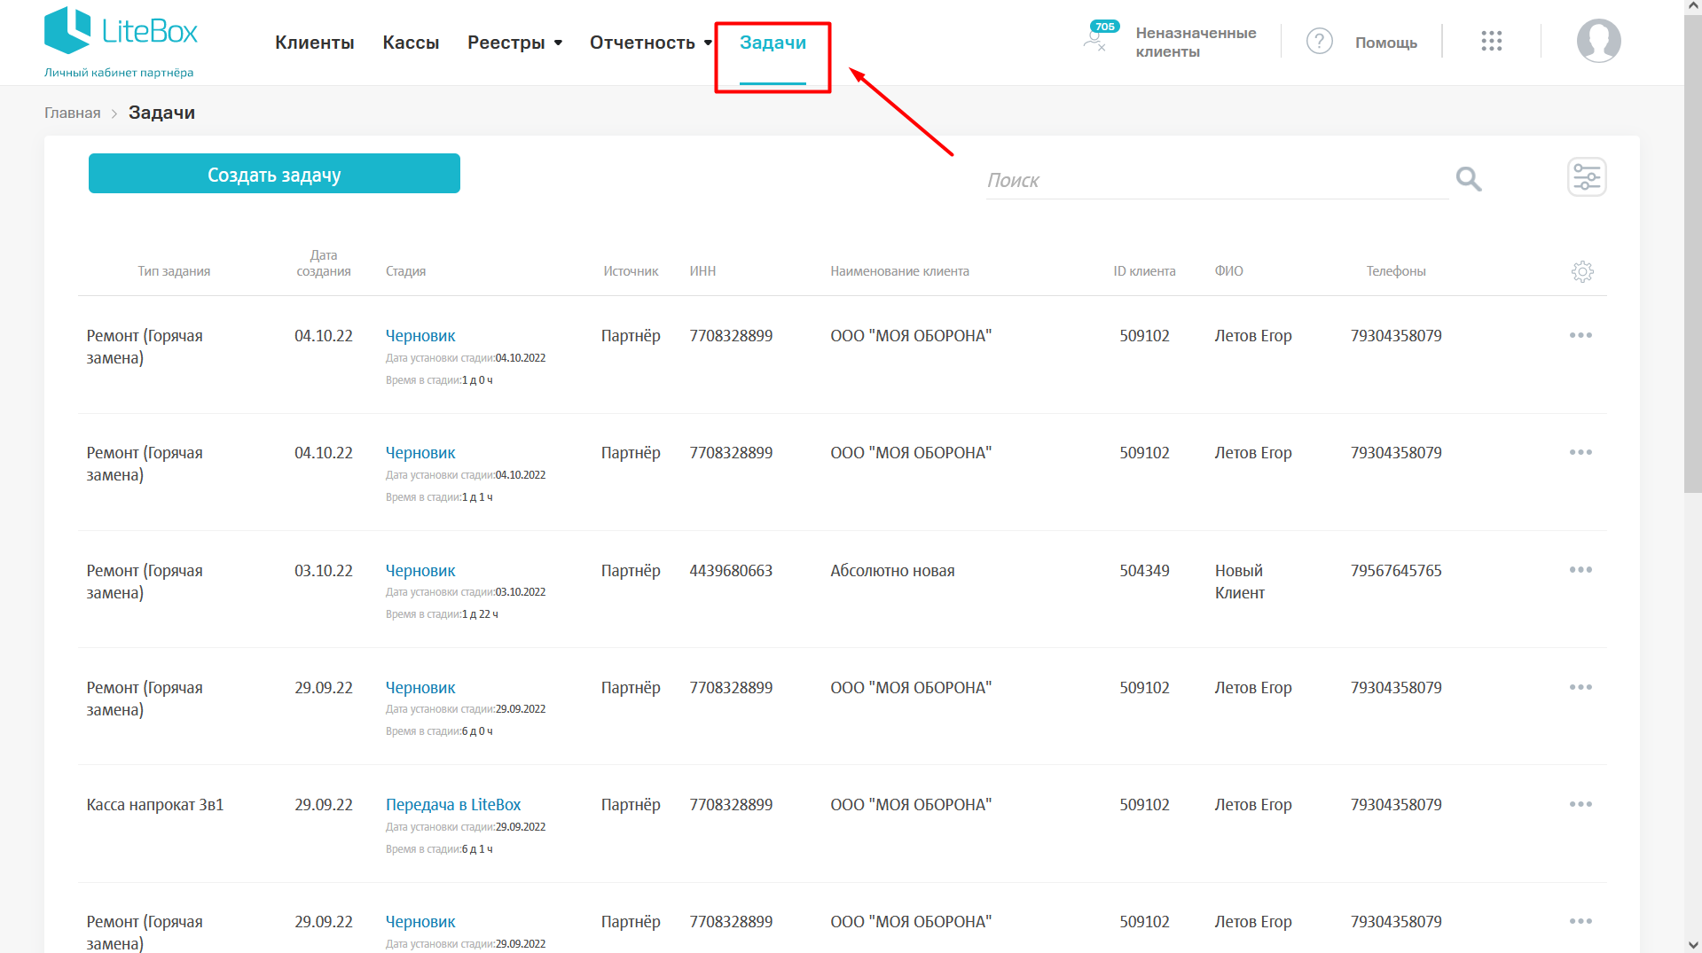Image resolution: width=1702 pixels, height=953 pixels.
Task: Open actions menu for Касса напрокат 3в1 task
Action: 1580,804
